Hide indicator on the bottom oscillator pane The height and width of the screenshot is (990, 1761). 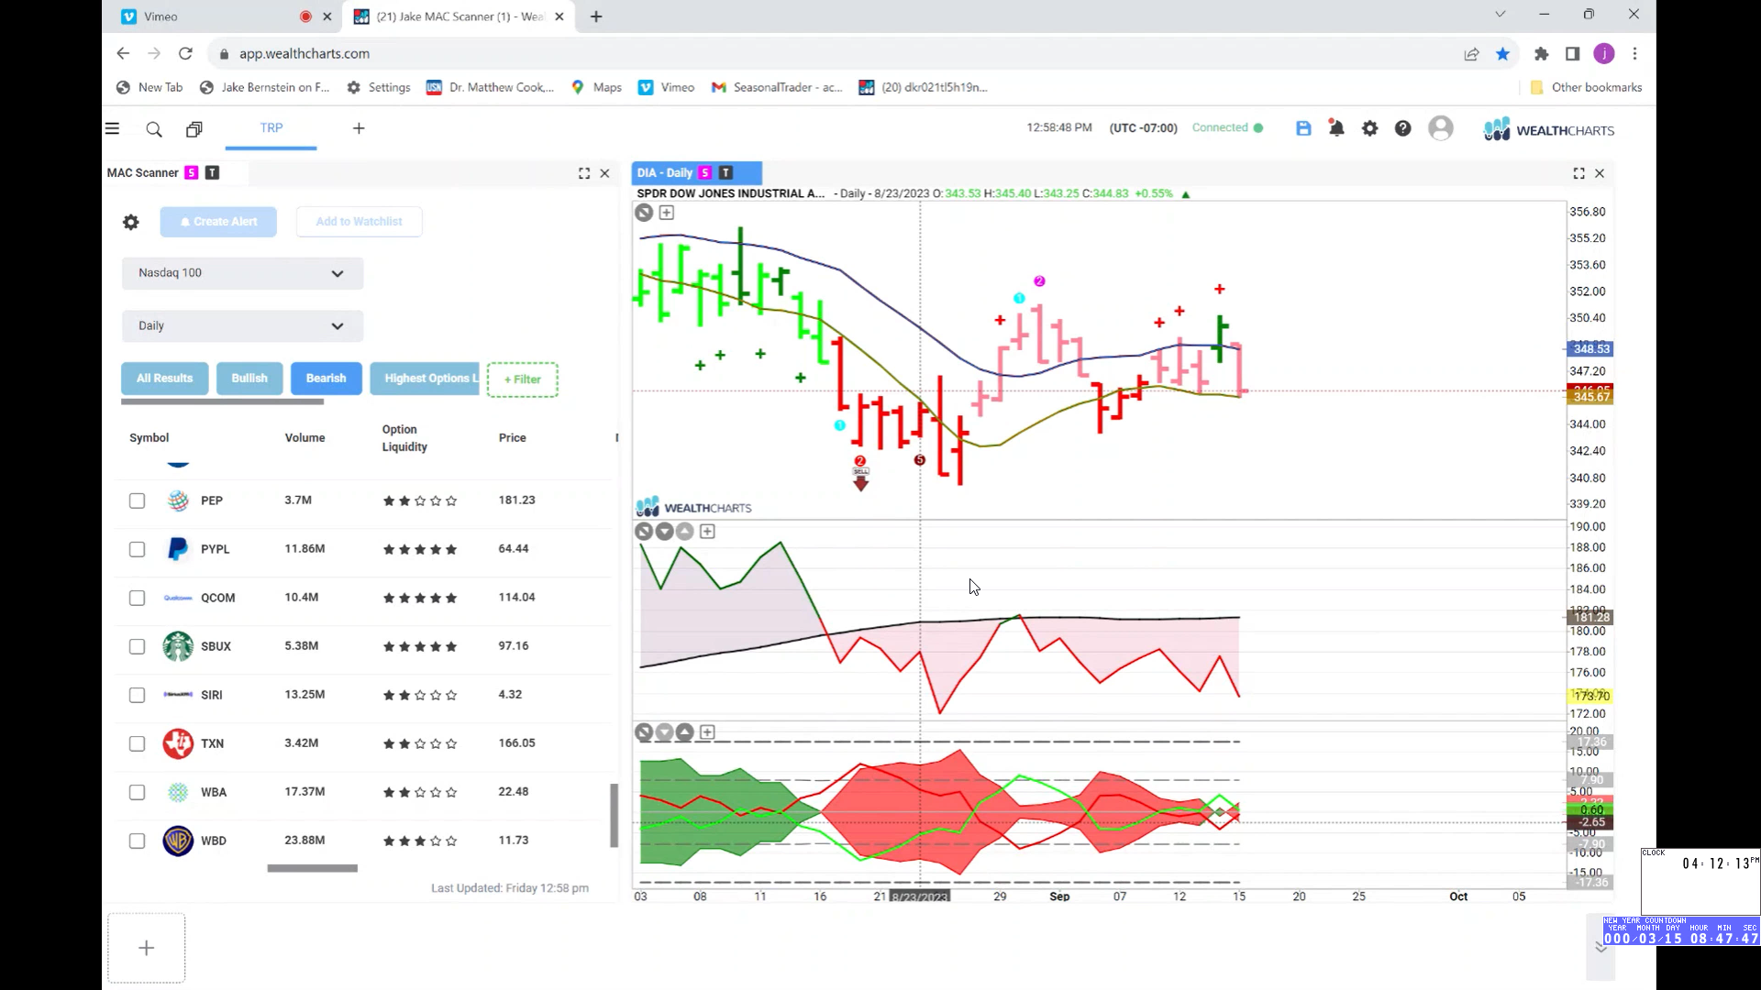644,732
